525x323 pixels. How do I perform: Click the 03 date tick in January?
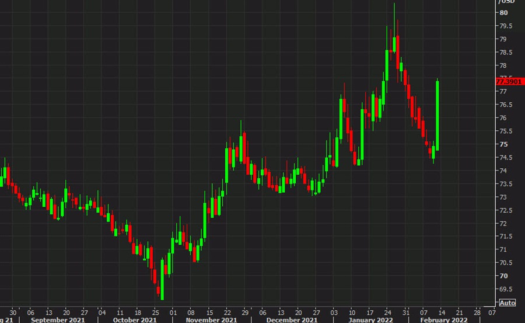coord(334,312)
